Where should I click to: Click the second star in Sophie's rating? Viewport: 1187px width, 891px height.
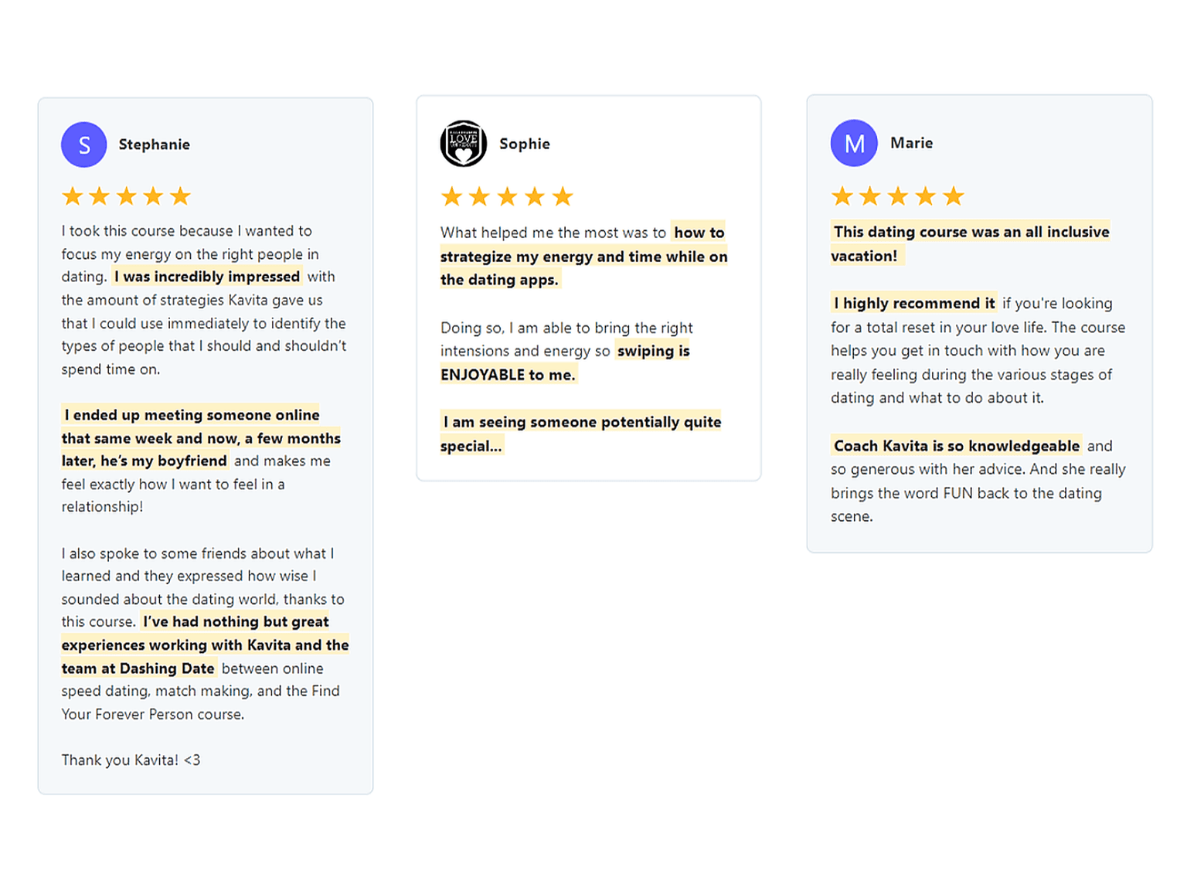tap(479, 197)
